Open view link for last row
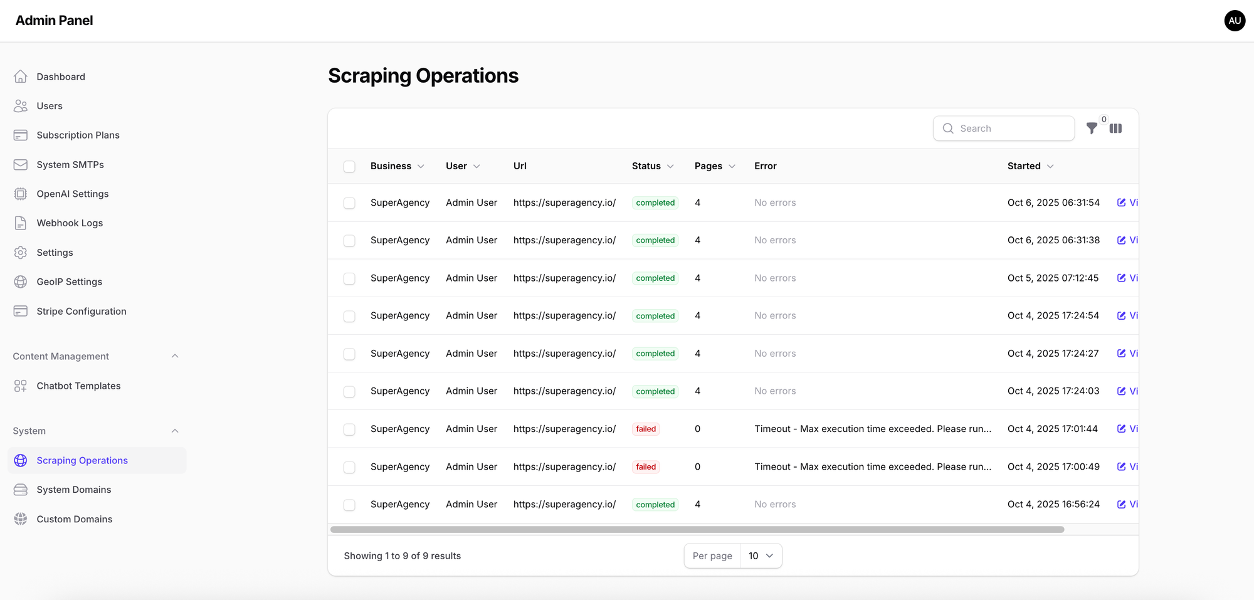1254x600 pixels. [1128, 504]
